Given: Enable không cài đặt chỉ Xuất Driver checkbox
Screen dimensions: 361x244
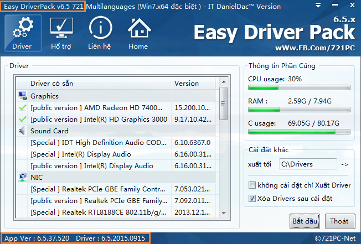Looking at the screenshot, I should 252,185.
